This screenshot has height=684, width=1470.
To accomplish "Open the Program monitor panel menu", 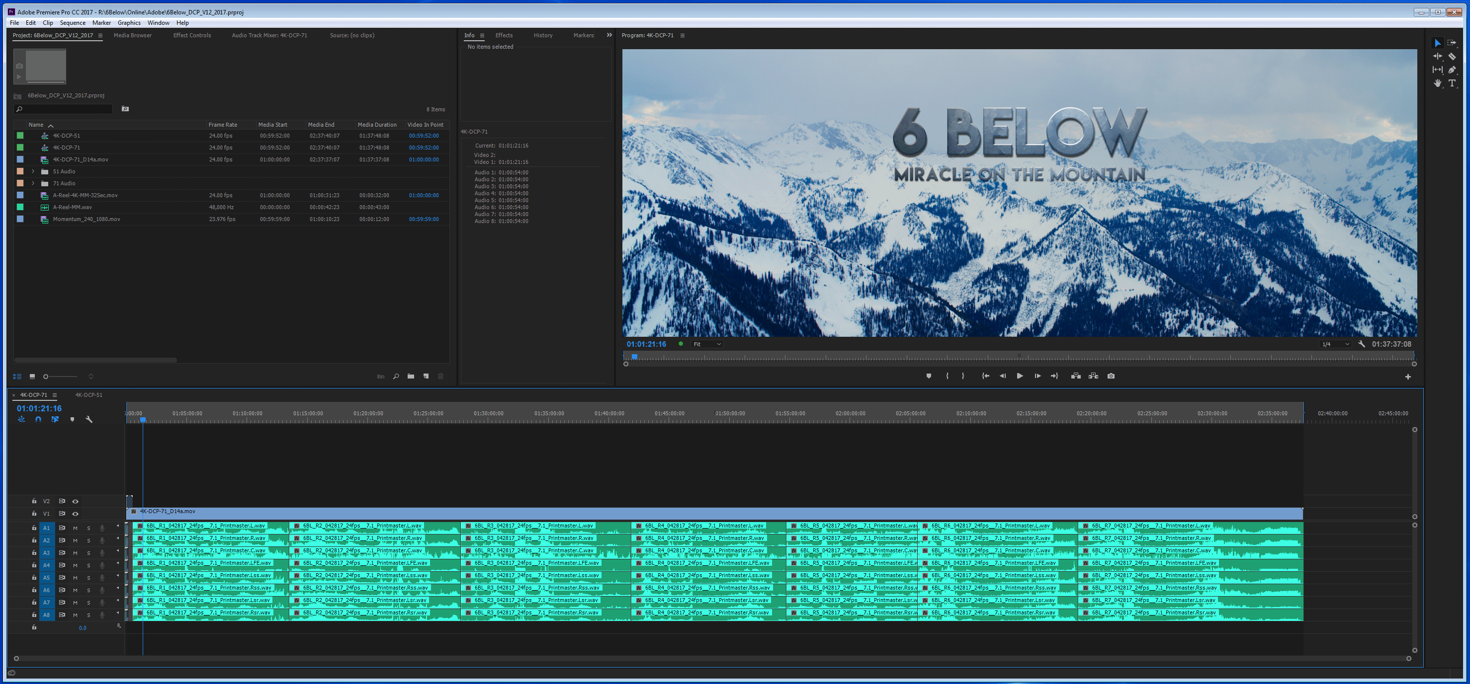I will pos(683,35).
